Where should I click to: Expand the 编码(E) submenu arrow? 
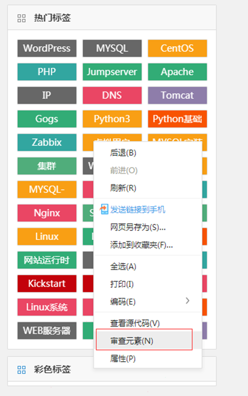(187, 300)
